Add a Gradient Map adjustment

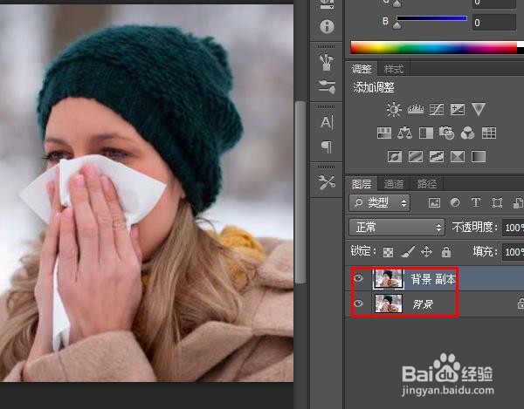click(479, 156)
